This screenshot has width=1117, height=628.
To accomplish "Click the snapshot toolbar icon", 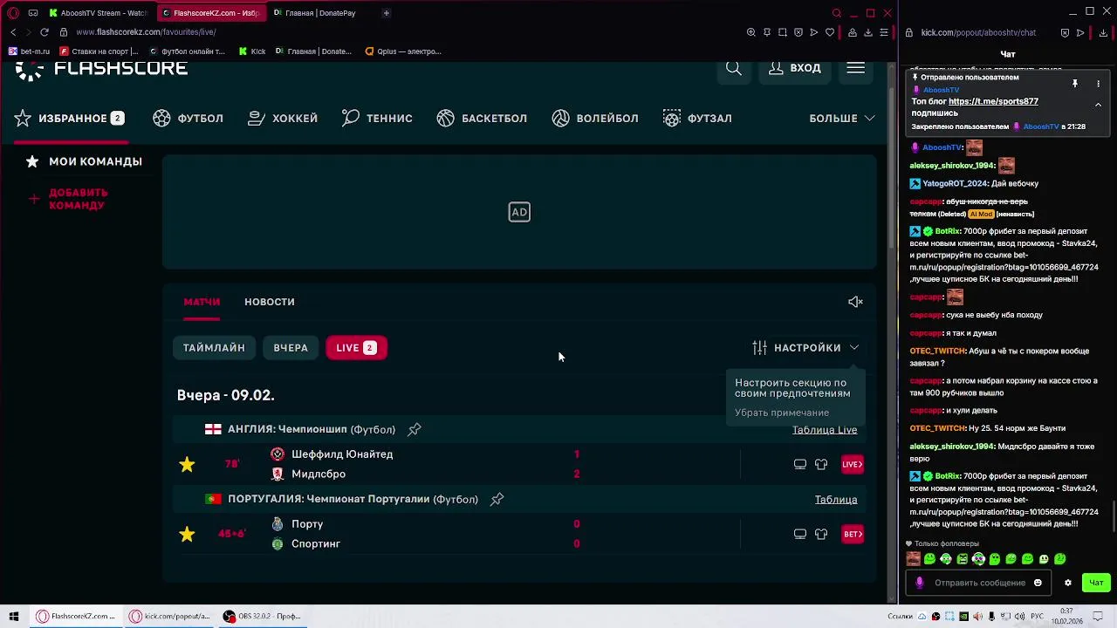I will click(783, 32).
